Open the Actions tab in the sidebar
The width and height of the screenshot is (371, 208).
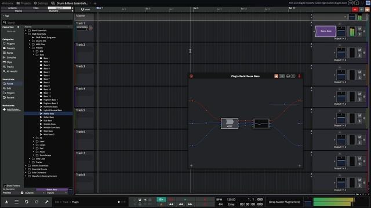[12, 8]
